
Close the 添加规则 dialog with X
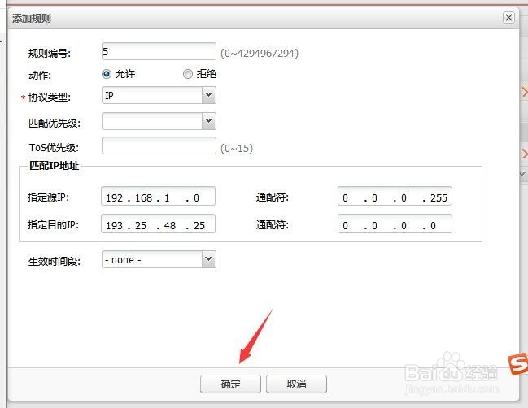point(508,18)
